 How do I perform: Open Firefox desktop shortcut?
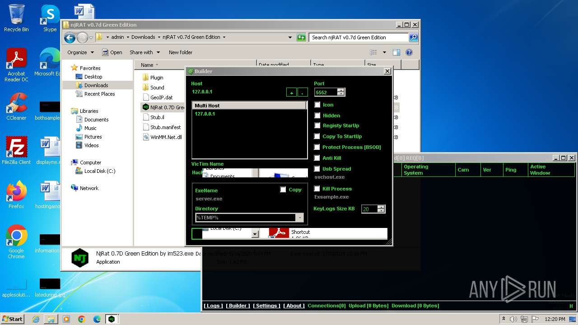tap(16, 195)
